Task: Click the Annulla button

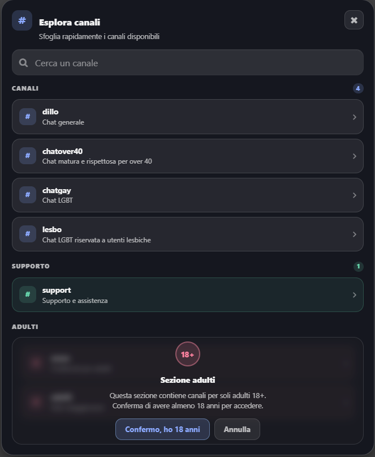Action: click(x=237, y=429)
